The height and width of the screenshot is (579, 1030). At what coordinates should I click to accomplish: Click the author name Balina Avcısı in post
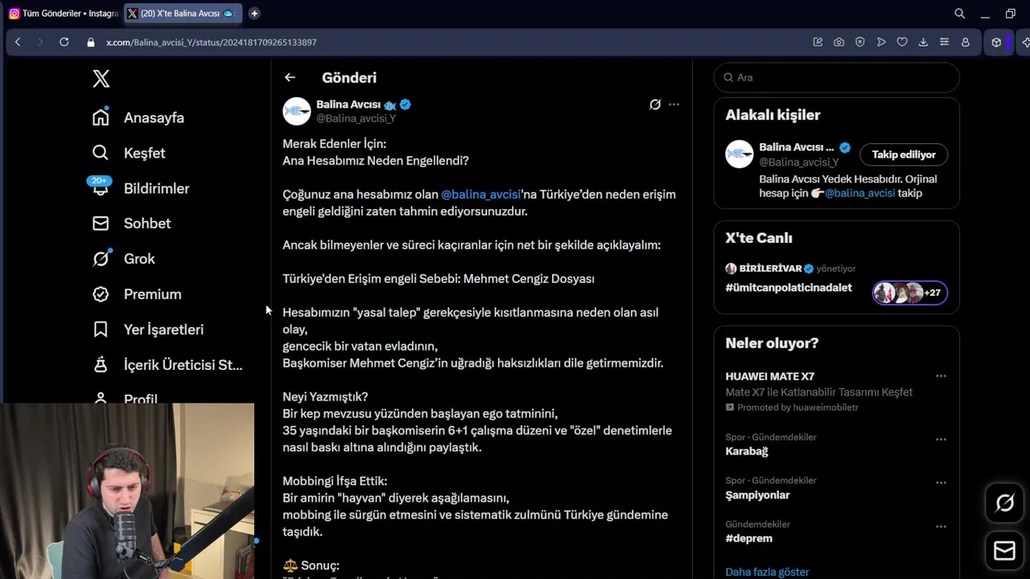point(348,105)
